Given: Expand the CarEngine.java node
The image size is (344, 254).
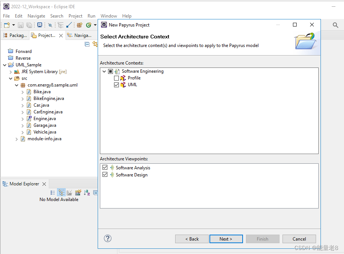Looking at the screenshot, I should click(22, 112).
